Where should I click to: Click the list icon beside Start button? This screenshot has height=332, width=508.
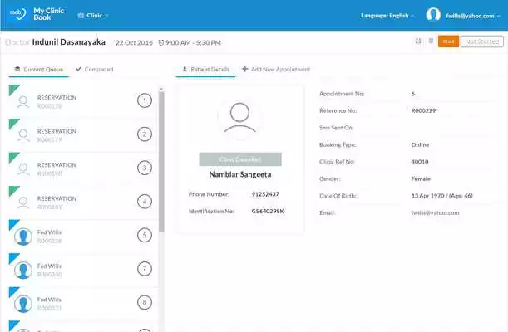coord(431,41)
